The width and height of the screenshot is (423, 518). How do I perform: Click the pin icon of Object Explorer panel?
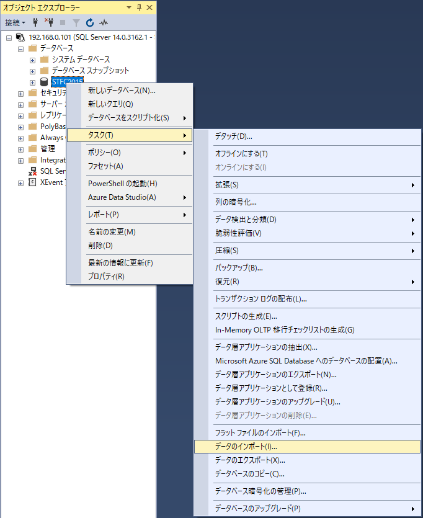[x=138, y=7]
